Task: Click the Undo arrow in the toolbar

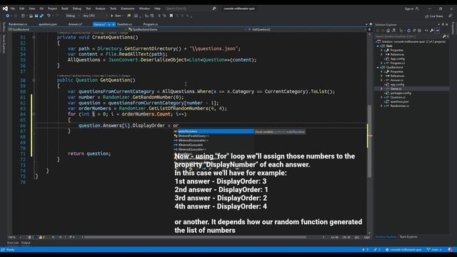Action: click(x=49, y=16)
